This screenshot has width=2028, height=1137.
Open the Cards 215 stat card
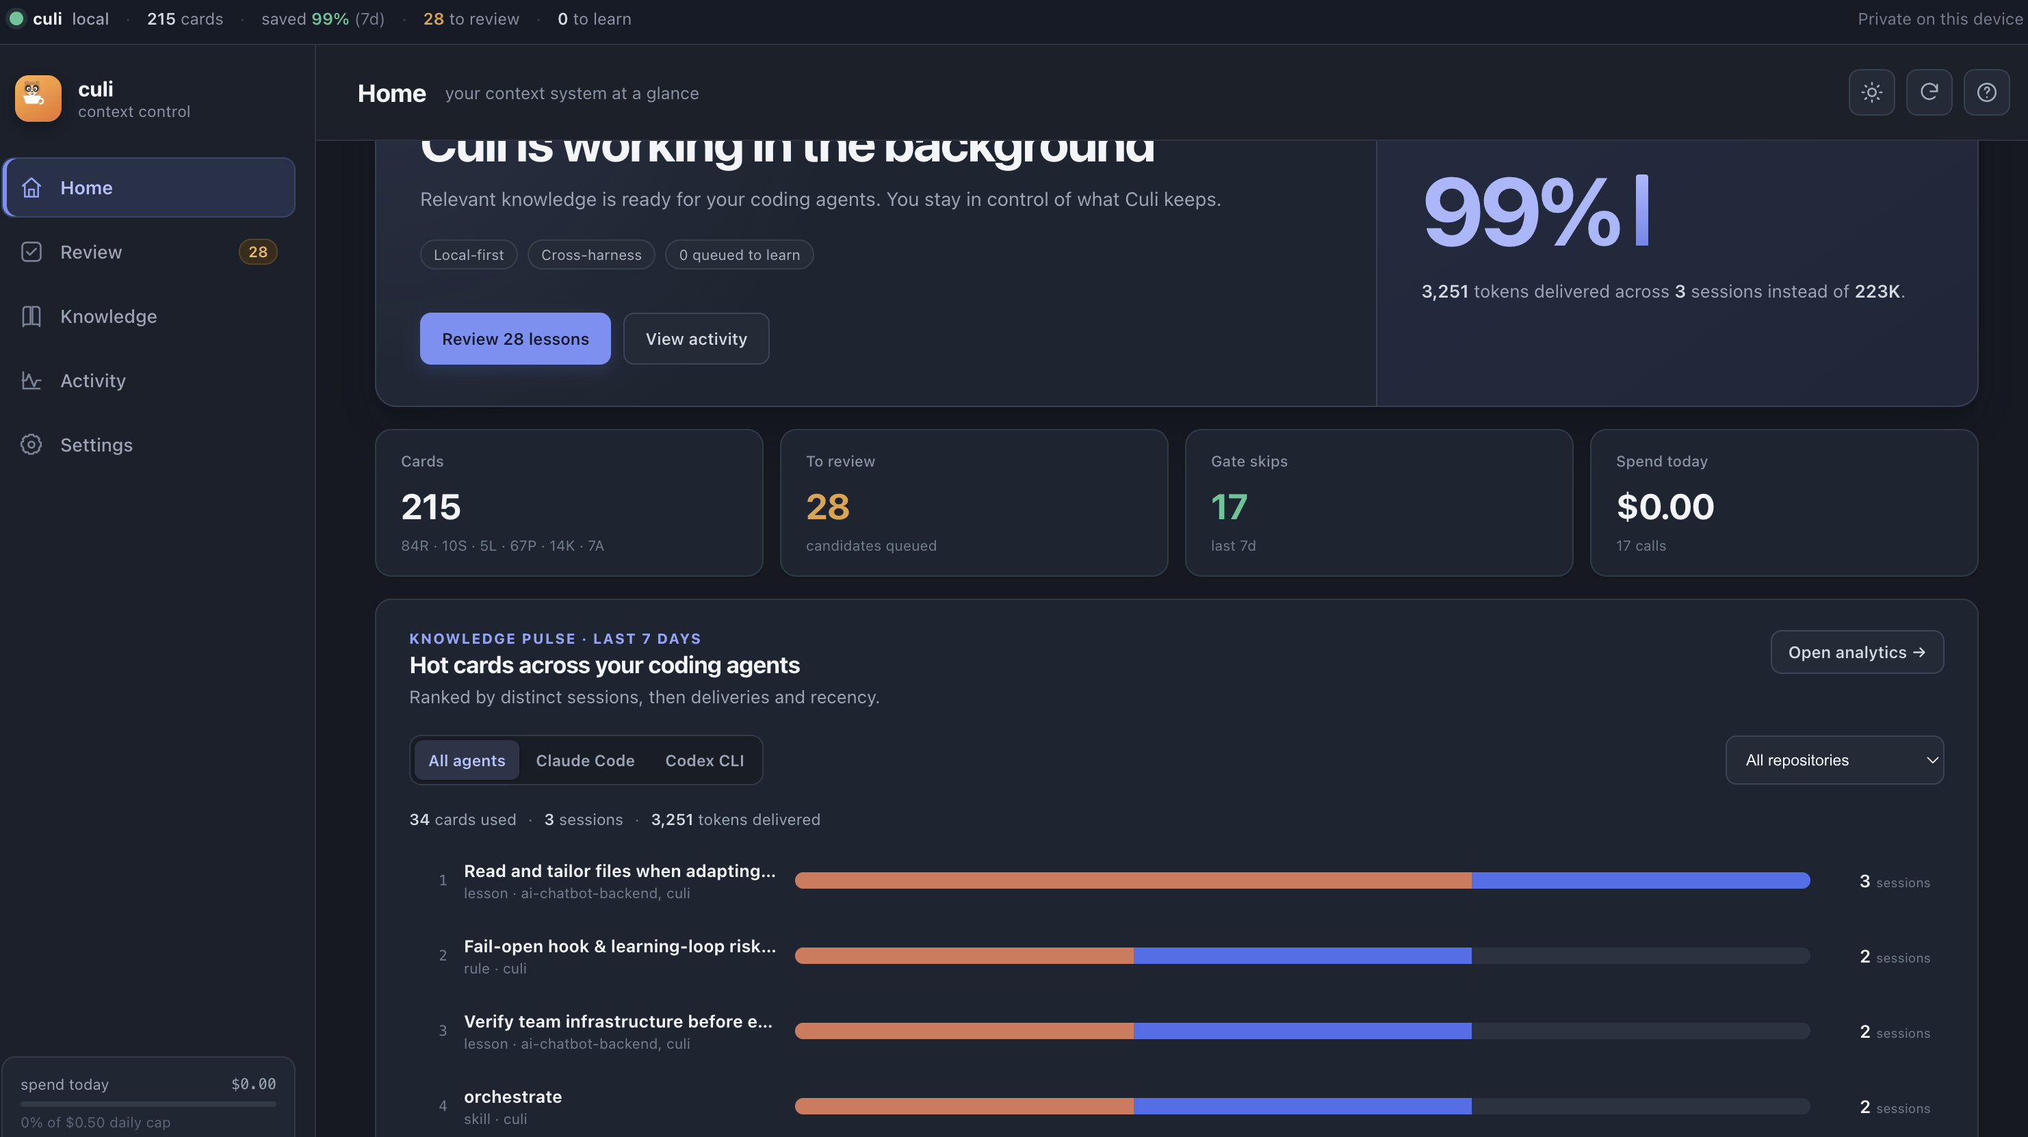pyautogui.click(x=569, y=502)
